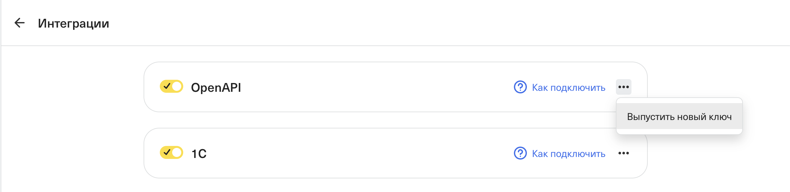790x192 pixels.
Task: Click the 1C integration name label
Action: click(199, 154)
